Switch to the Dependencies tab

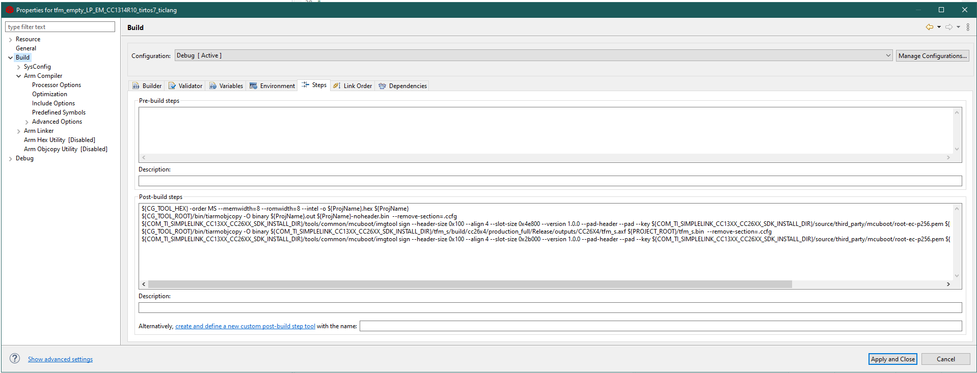point(402,86)
